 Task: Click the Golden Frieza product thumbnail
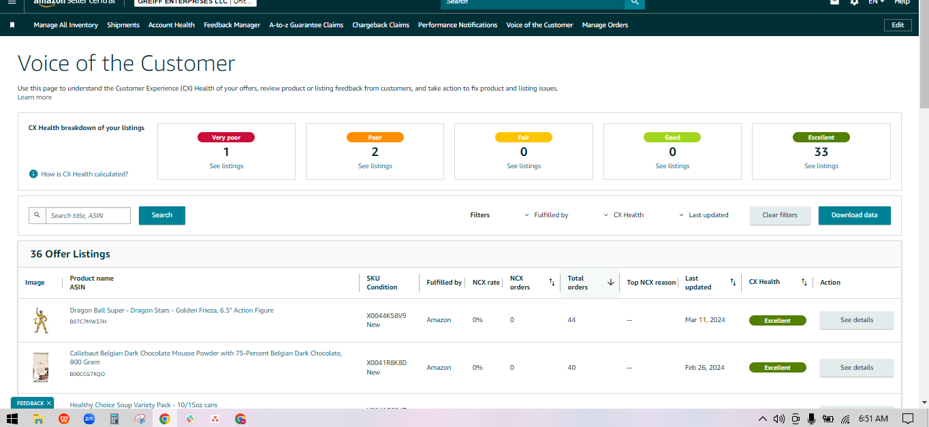pyautogui.click(x=42, y=320)
